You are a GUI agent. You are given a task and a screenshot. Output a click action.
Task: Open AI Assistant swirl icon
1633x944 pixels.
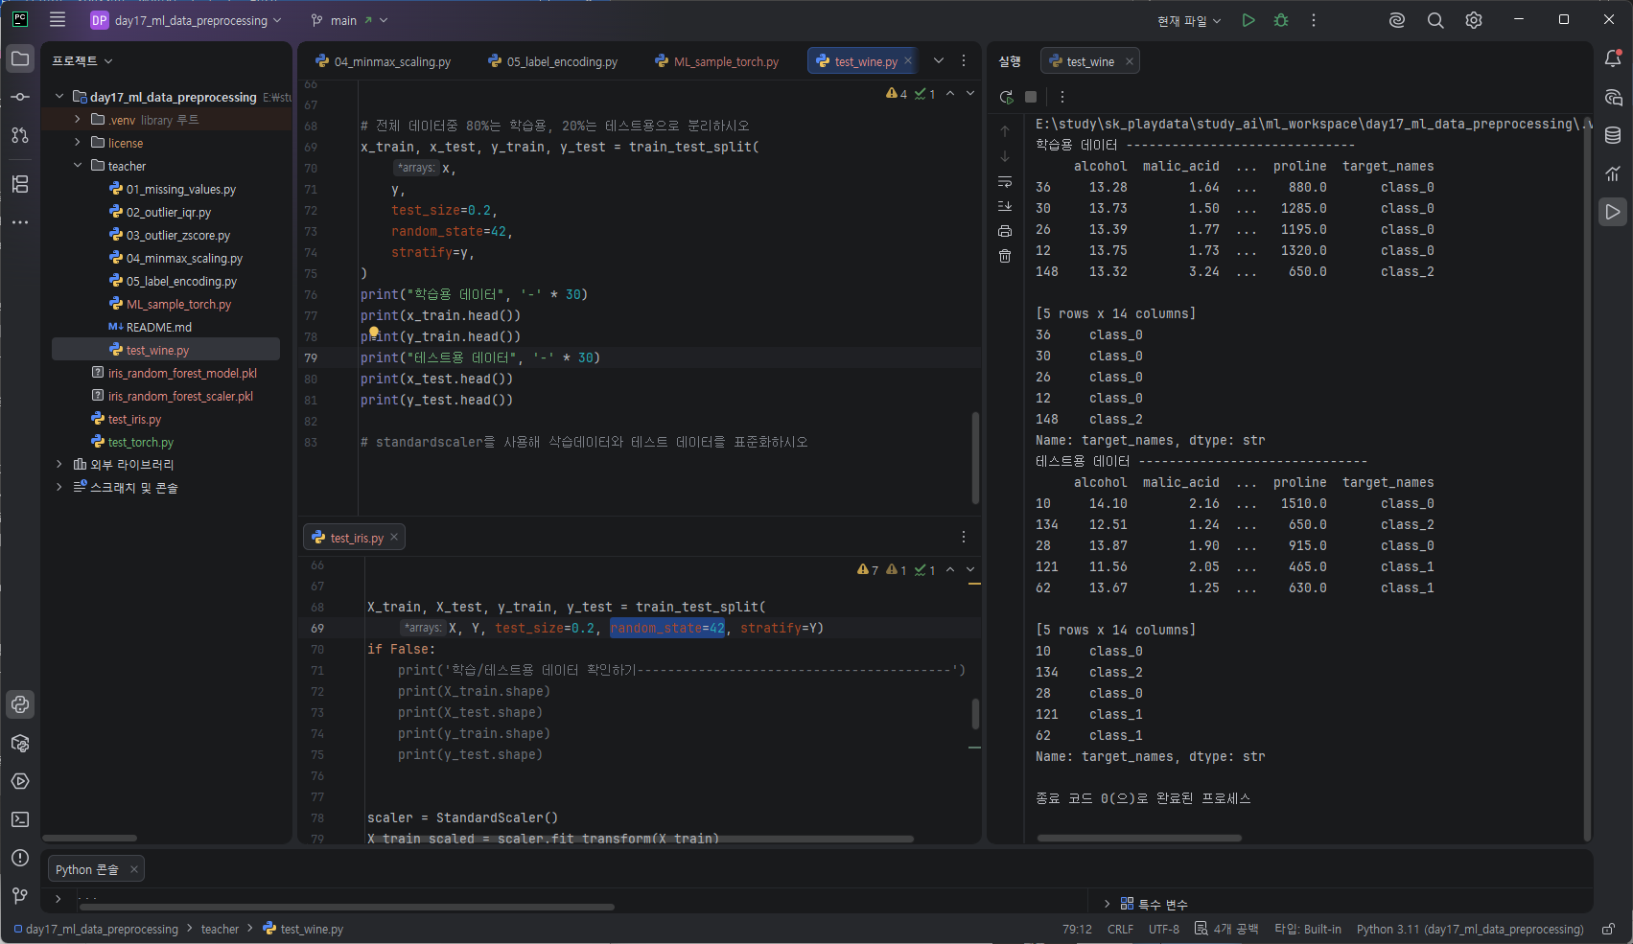(1397, 20)
